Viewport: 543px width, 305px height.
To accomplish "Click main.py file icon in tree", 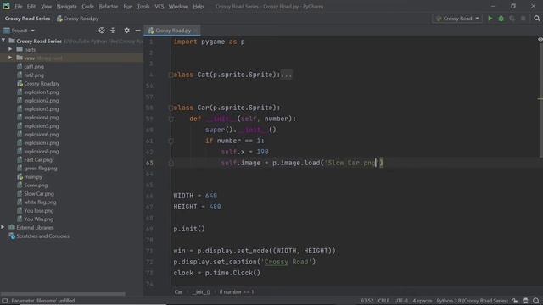I will 20,177.
